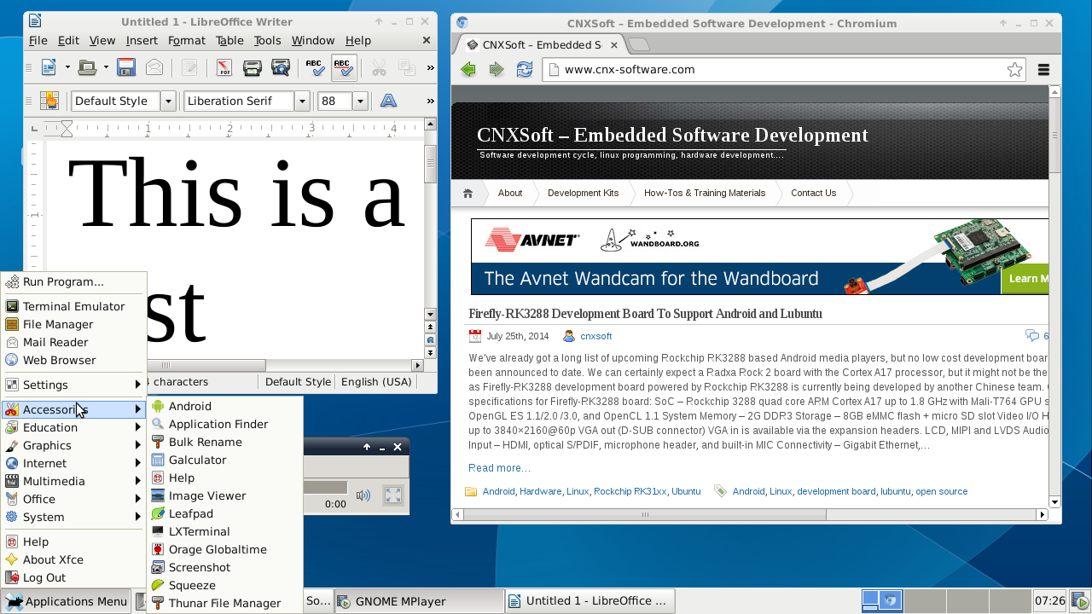This screenshot has height=614, width=1092.
Task: Click the GNOME MPlayer volume icon
Action: click(x=363, y=495)
